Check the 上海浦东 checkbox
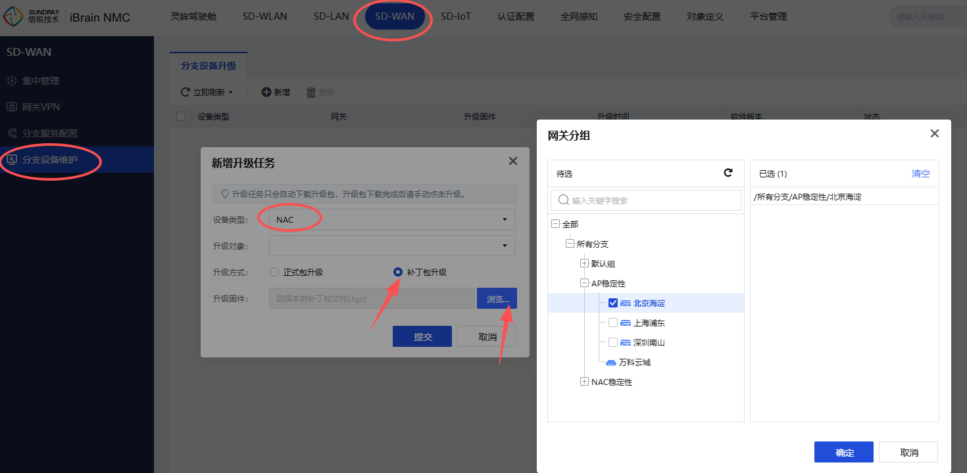 [613, 323]
